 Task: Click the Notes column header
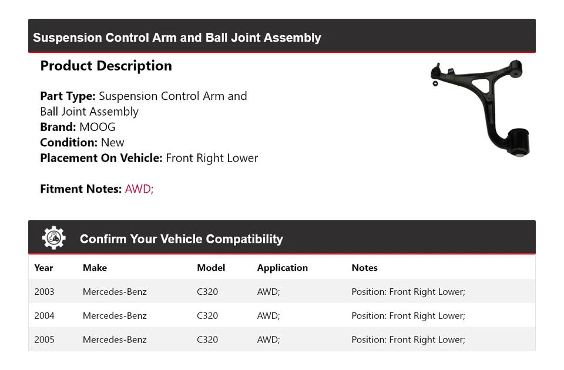[x=364, y=268]
